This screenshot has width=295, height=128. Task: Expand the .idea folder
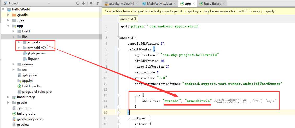coord(8,20)
